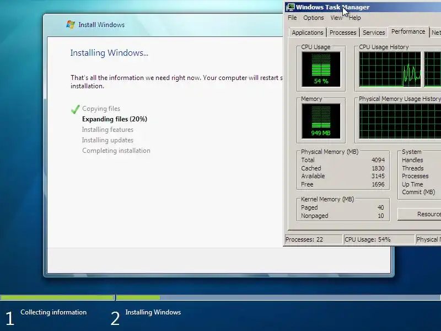Open the File menu in Task Manager
Image resolution: width=441 pixels, height=331 pixels.
292,18
